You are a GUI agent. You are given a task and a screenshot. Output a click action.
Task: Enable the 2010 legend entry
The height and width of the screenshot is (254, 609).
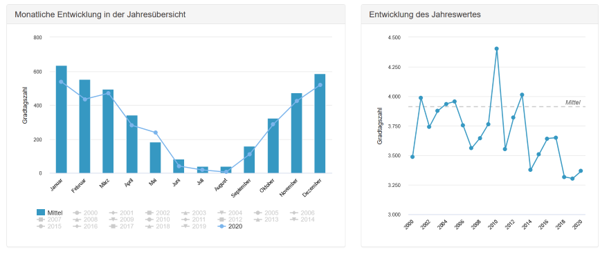[157, 219]
